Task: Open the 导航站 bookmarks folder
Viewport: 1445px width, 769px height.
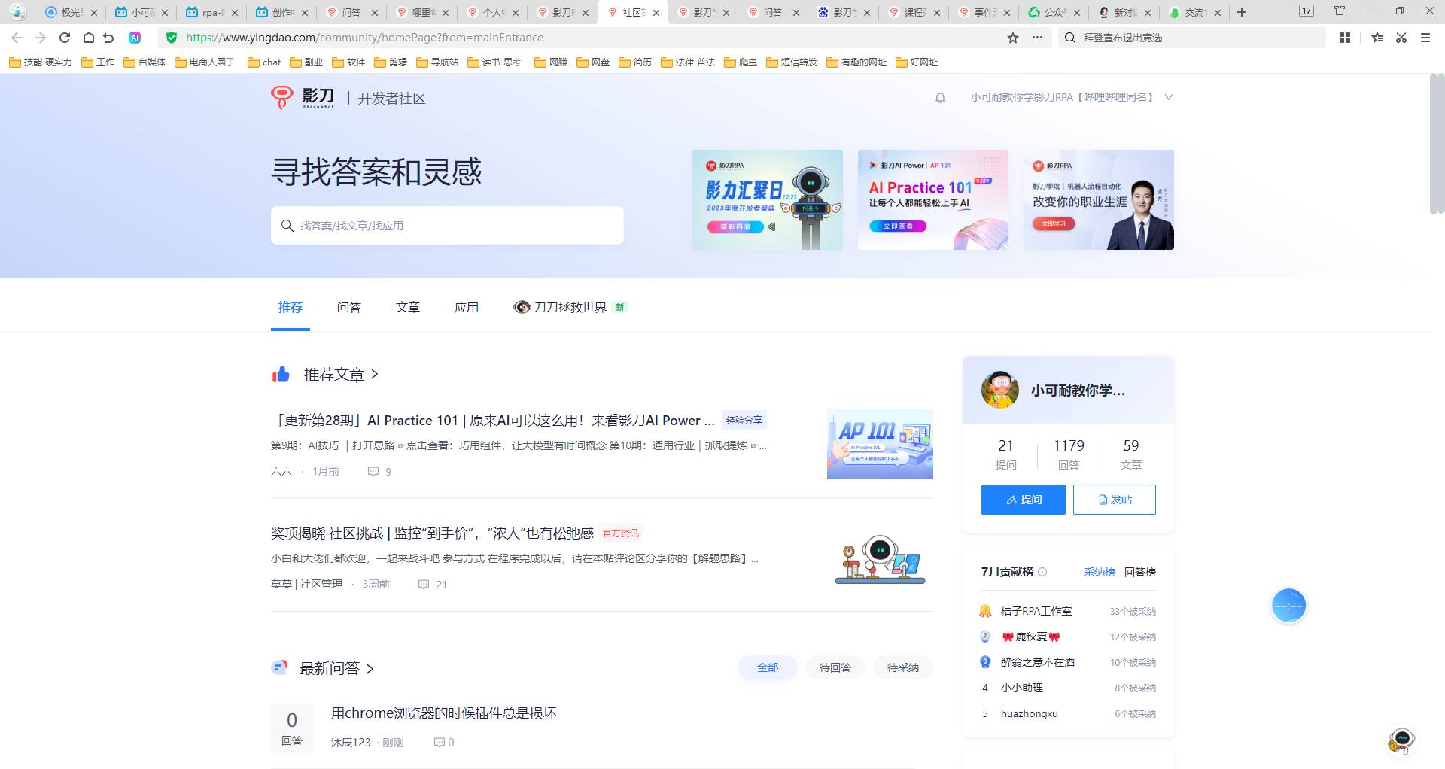Action: (437, 62)
